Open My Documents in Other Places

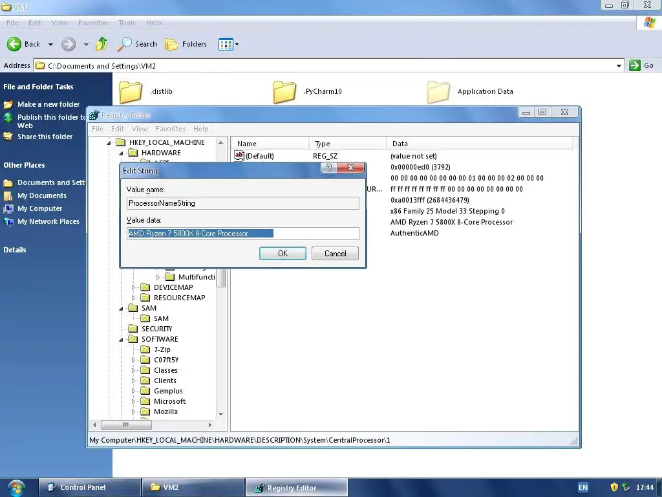(35, 195)
